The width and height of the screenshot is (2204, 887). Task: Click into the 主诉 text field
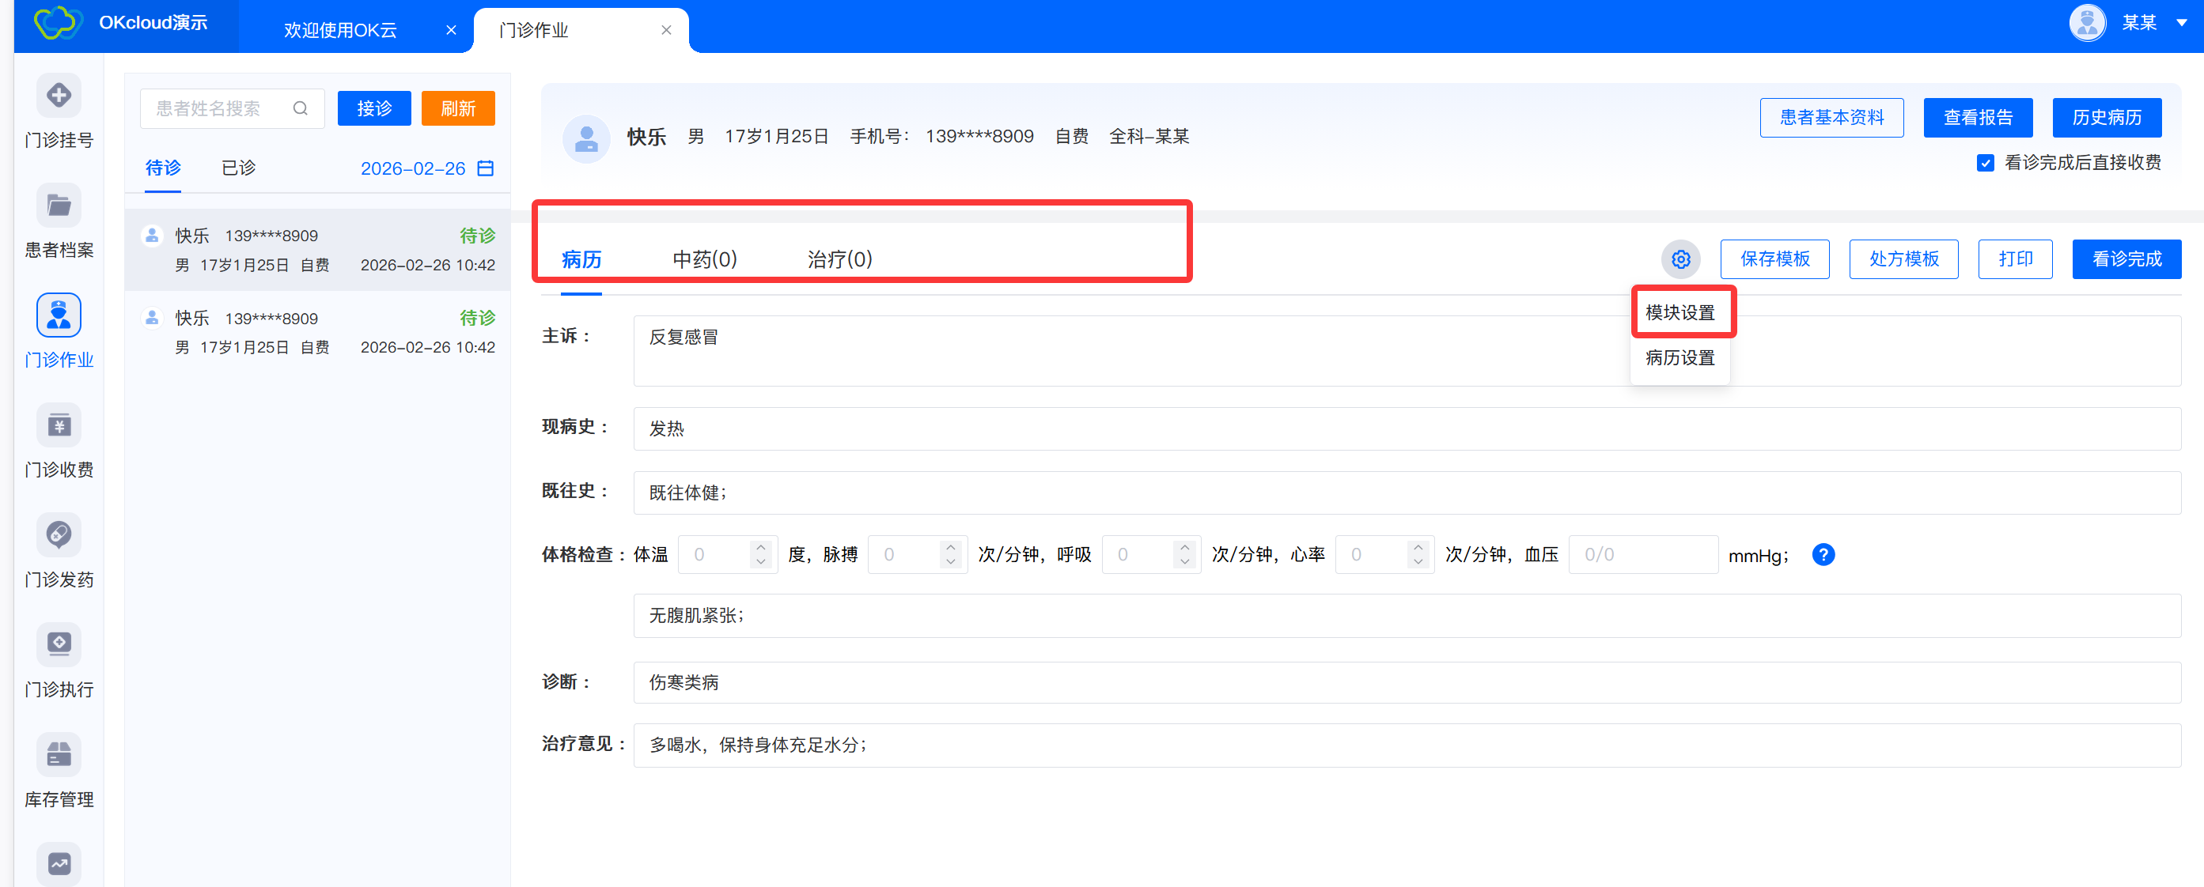pos(1112,351)
